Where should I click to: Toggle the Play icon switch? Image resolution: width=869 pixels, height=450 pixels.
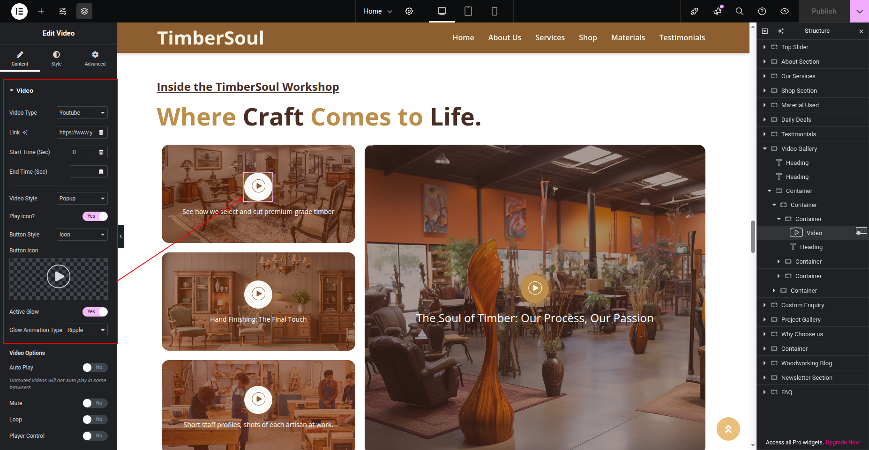coord(95,216)
